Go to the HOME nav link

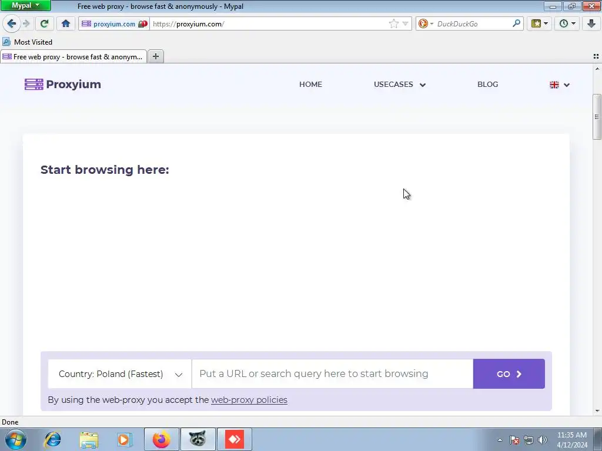pyautogui.click(x=310, y=85)
